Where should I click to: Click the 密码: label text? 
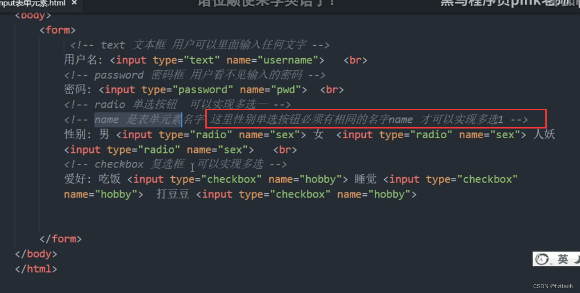click(x=78, y=90)
